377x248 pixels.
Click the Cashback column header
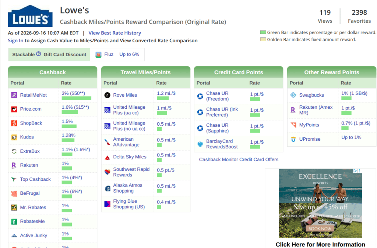coord(53,72)
